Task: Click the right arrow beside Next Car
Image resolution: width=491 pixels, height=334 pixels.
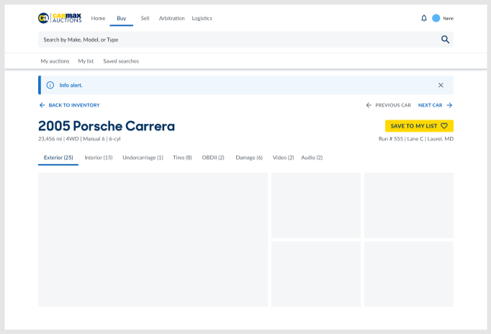Action: [449, 105]
